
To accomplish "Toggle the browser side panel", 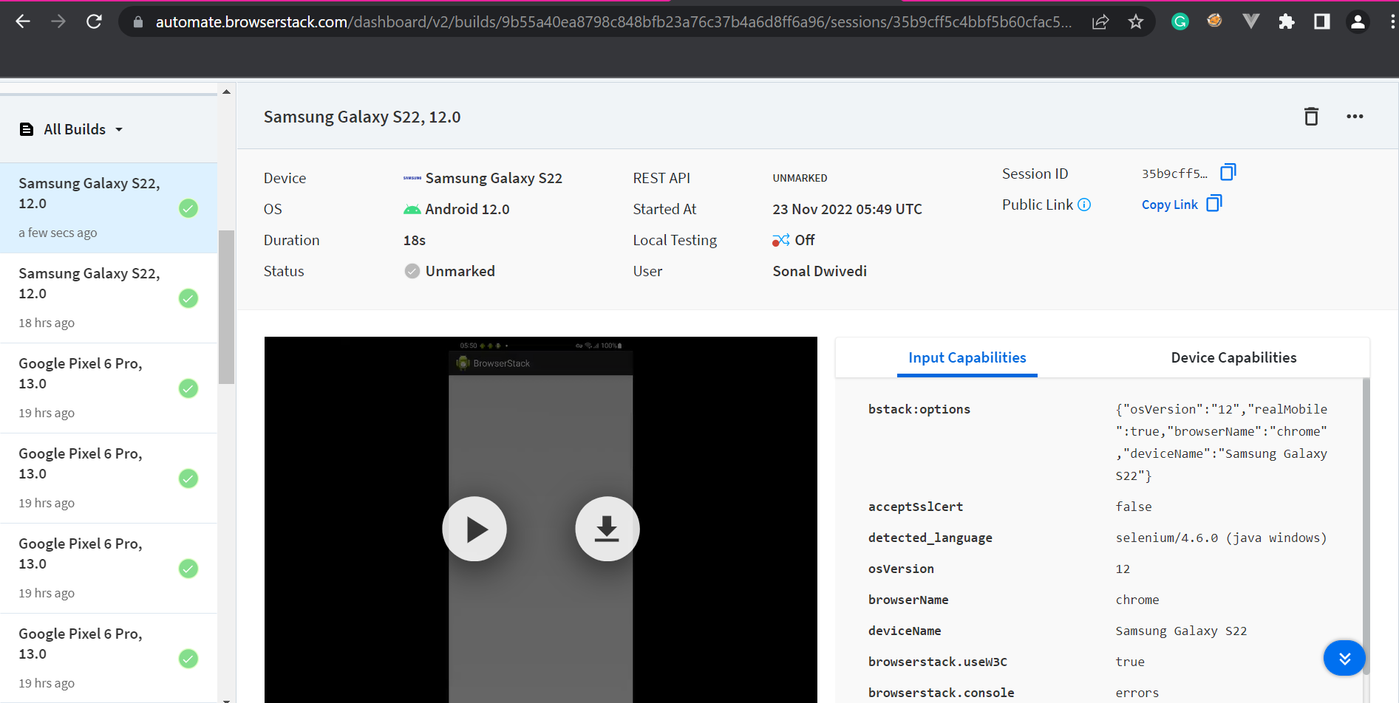I will [x=1322, y=21].
